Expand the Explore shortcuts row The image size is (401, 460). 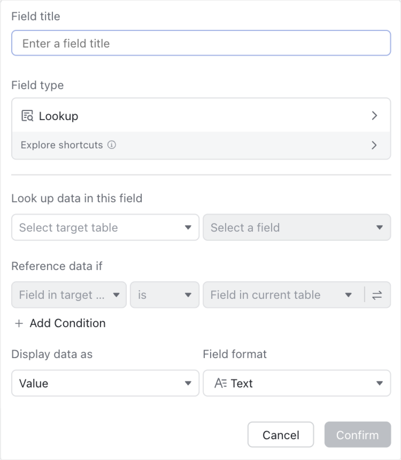click(x=374, y=145)
